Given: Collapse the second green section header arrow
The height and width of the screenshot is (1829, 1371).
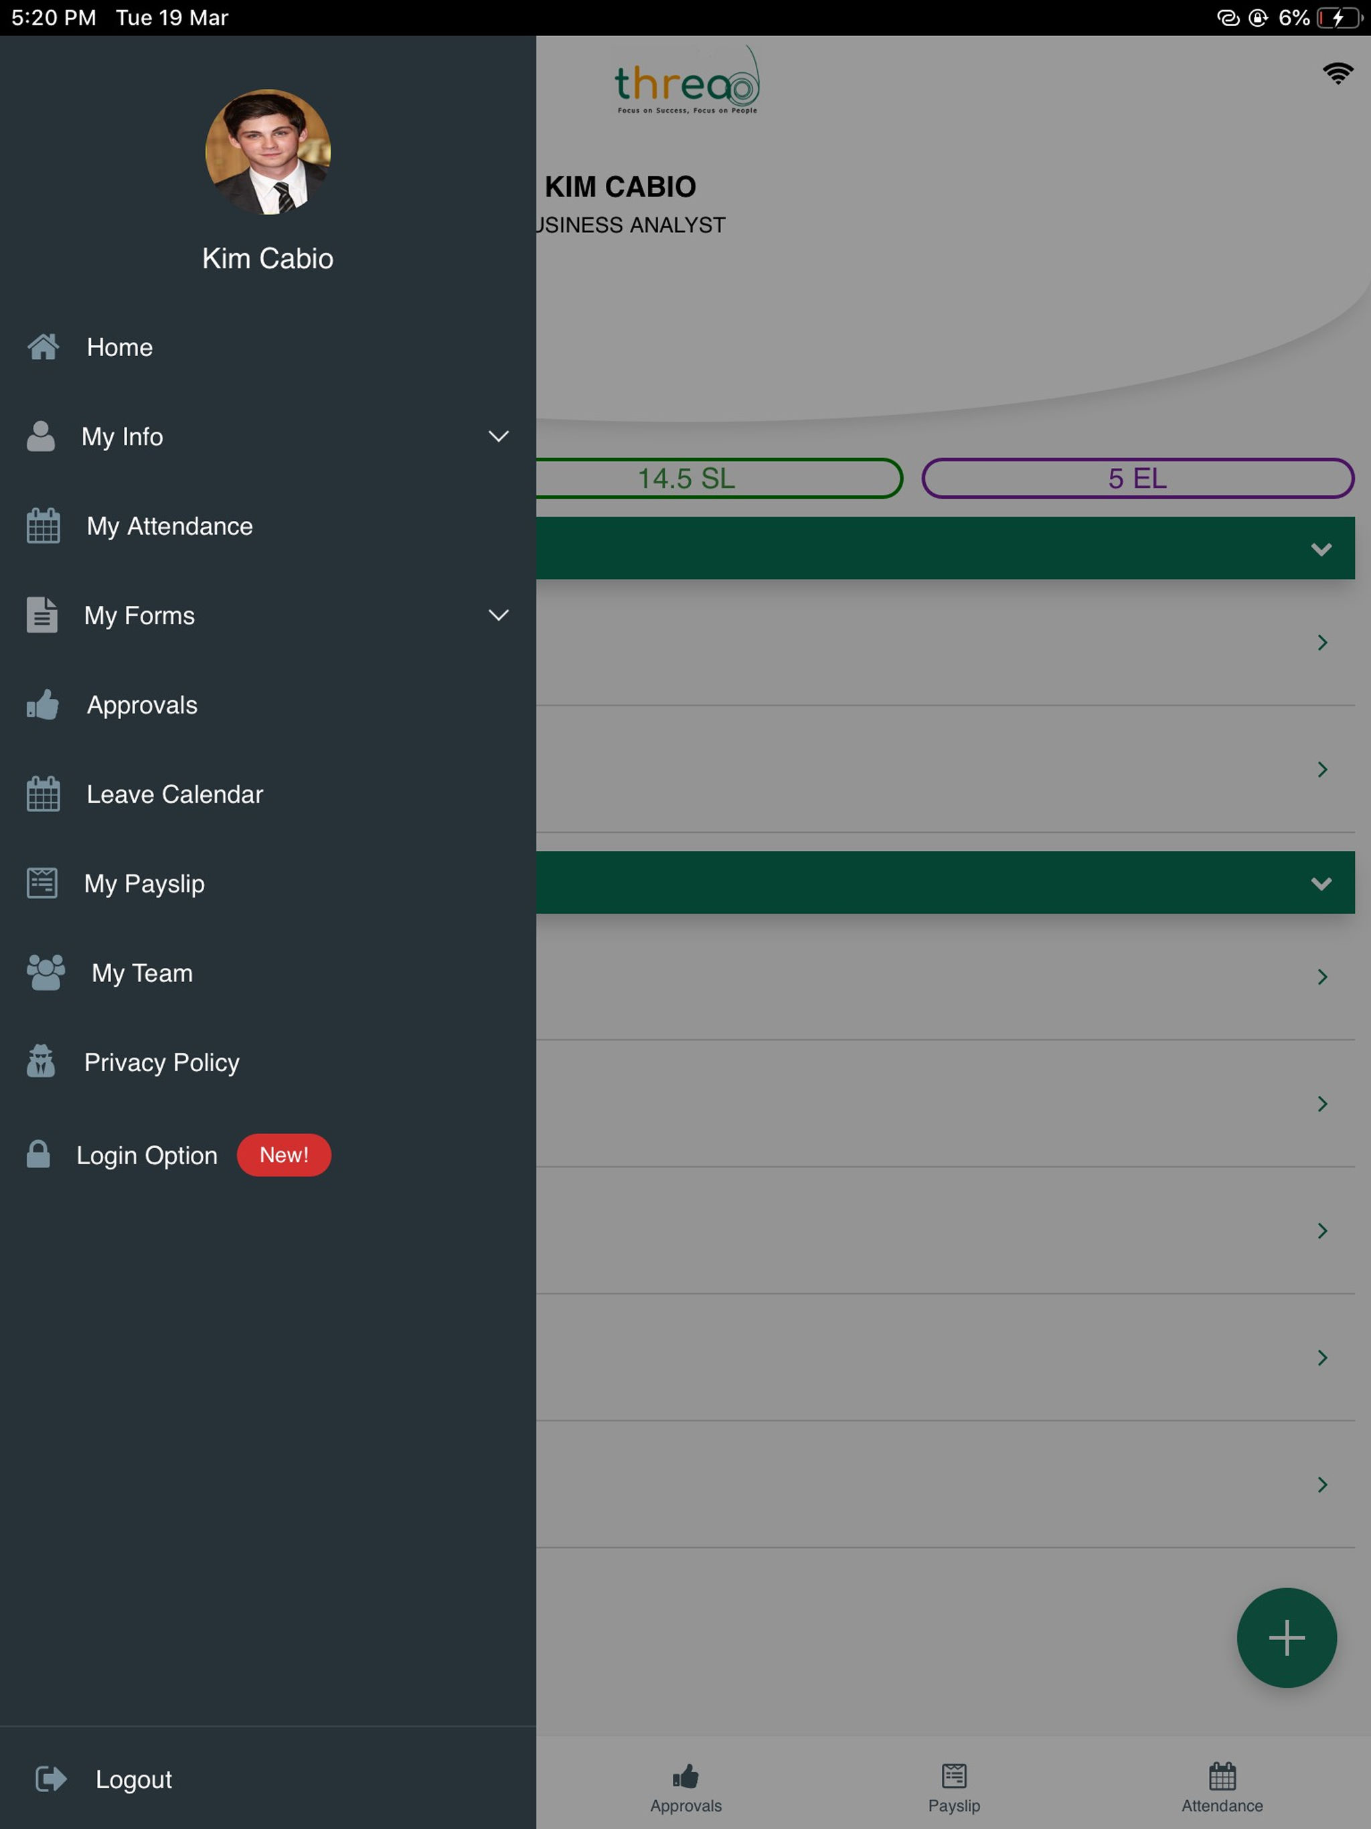Looking at the screenshot, I should [x=1321, y=883].
